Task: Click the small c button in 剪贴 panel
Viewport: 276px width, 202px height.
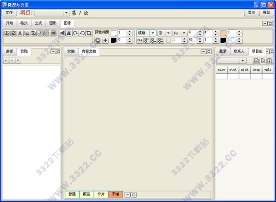Action: pos(12,61)
